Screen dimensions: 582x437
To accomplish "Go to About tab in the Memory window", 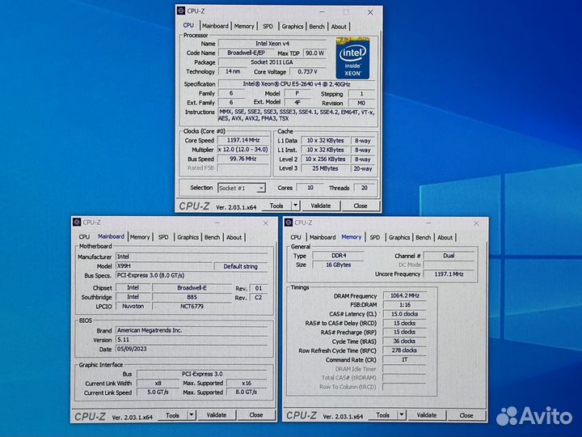I will (445, 237).
